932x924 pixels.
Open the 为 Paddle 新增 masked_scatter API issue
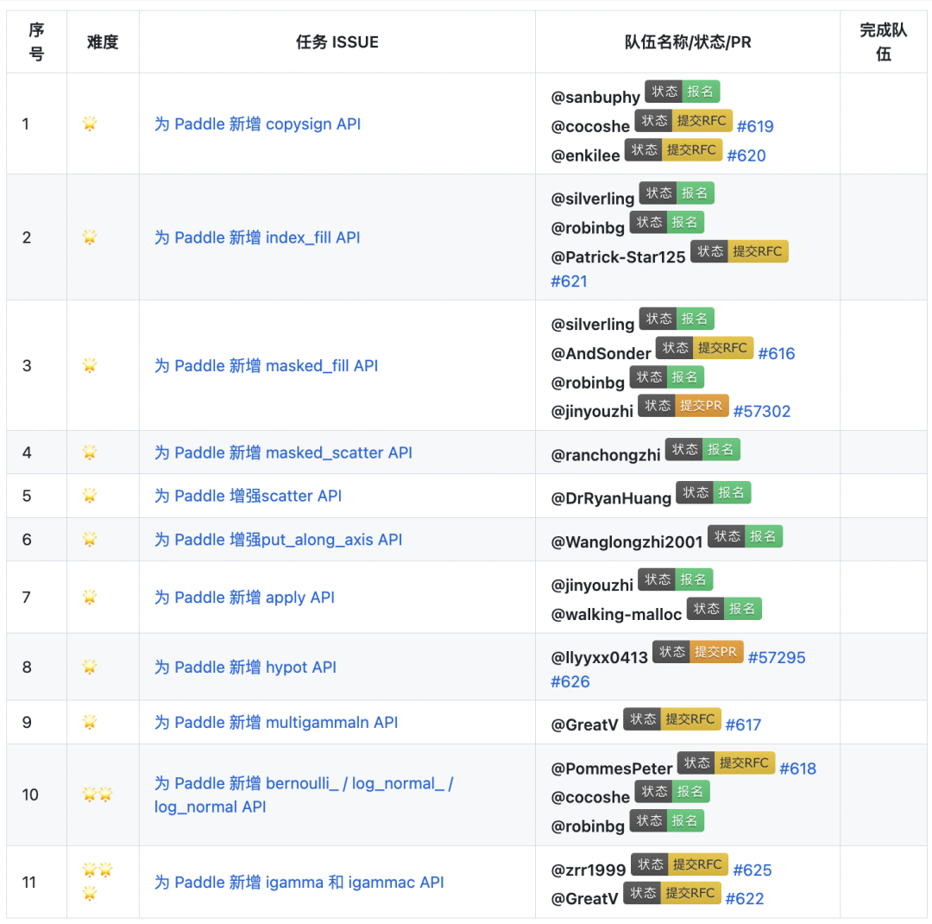283,453
